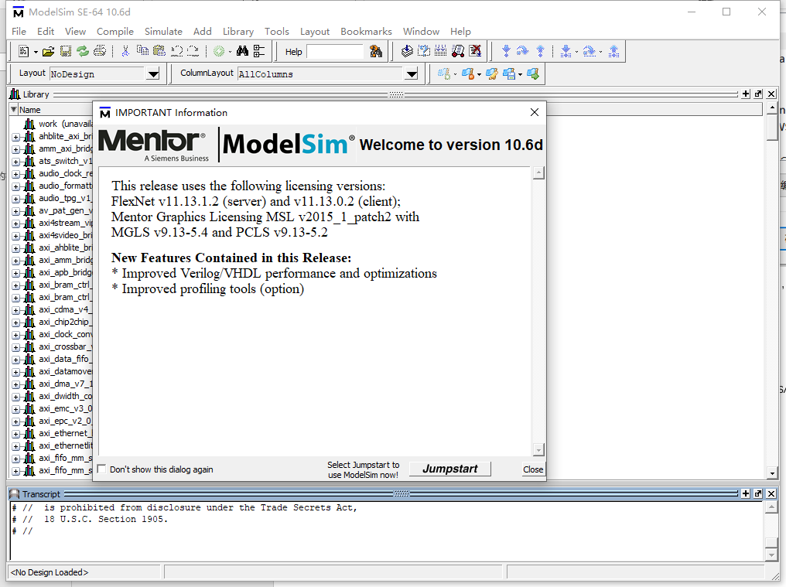The image size is (786, 587).
Task: Open the ColumnLayout AllColumns dropdown
Action: [412, 73]
